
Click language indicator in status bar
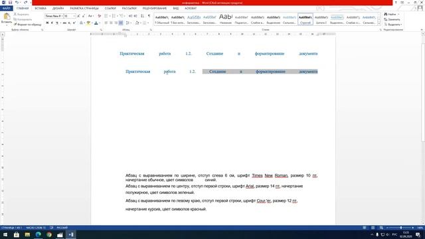pos(62,228)
